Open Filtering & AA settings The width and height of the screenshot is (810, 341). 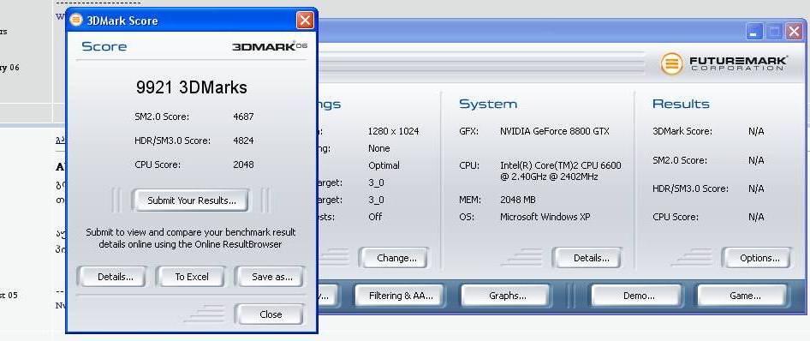coord(401,296)
